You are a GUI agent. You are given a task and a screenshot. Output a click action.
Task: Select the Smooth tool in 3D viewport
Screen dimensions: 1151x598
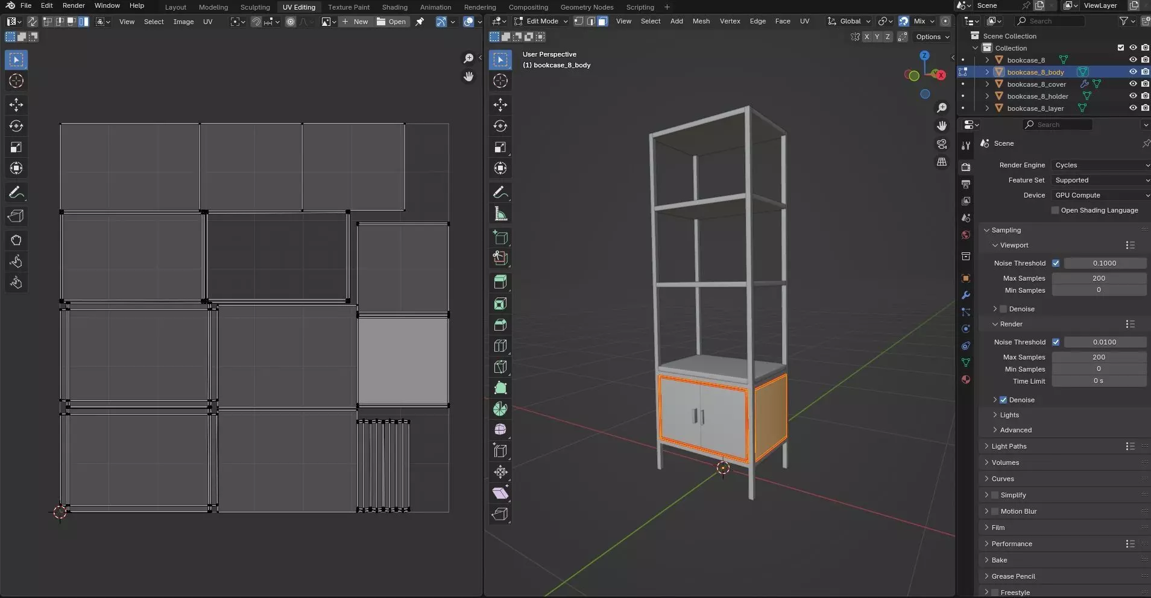click(x=500, y=429)
